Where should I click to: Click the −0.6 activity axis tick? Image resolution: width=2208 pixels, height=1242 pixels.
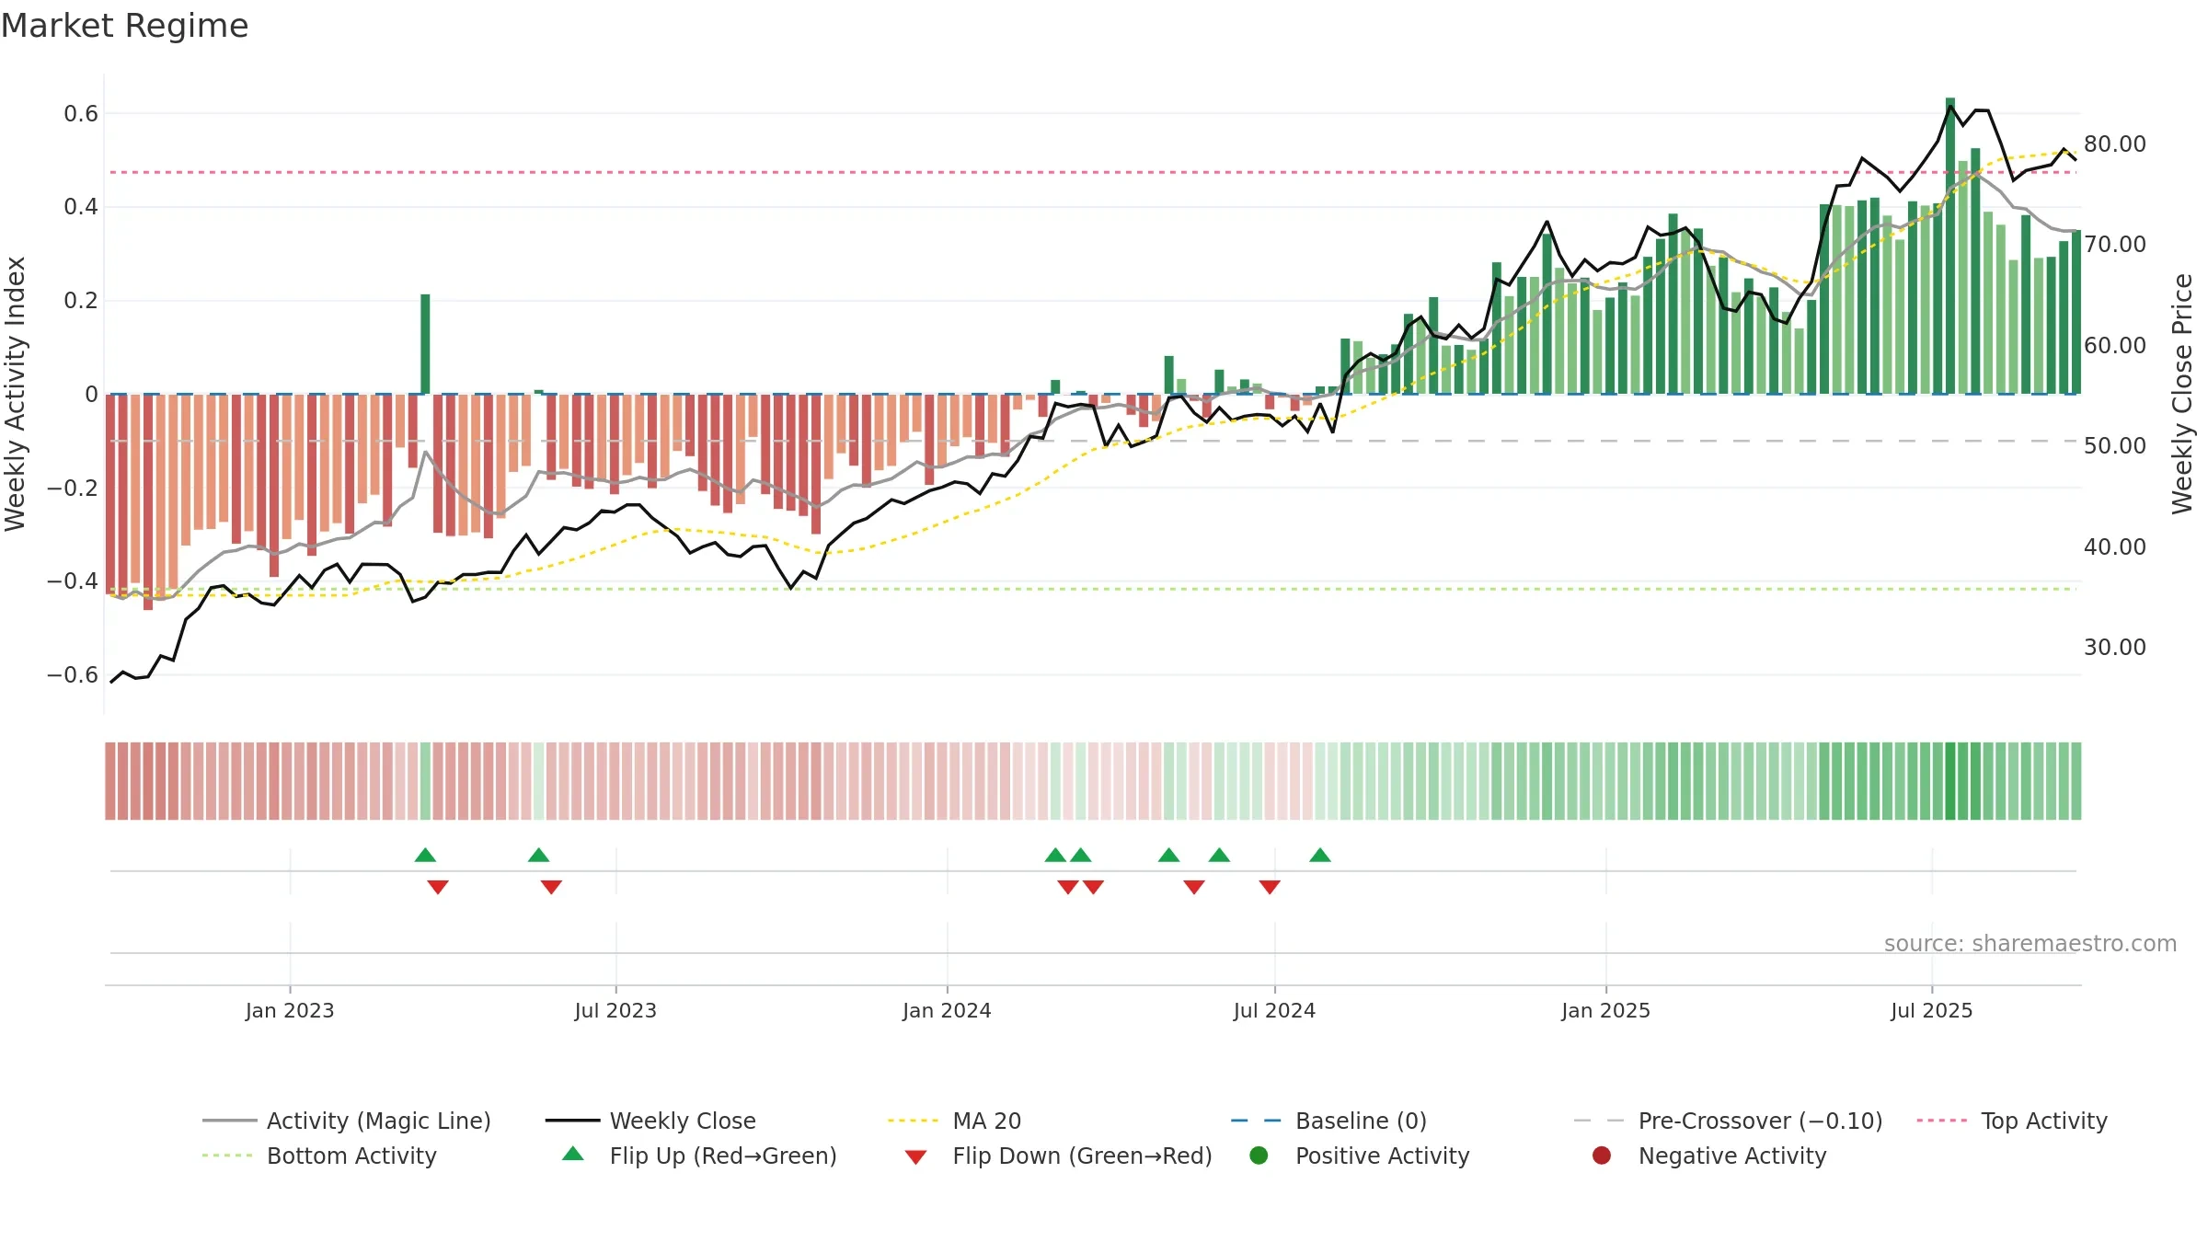[x=73, y=674]
